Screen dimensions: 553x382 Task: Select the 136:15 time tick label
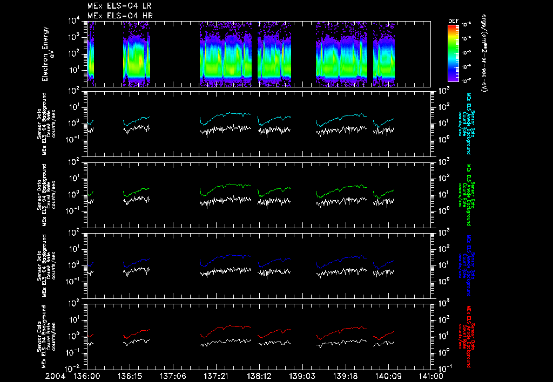(130, 376)
